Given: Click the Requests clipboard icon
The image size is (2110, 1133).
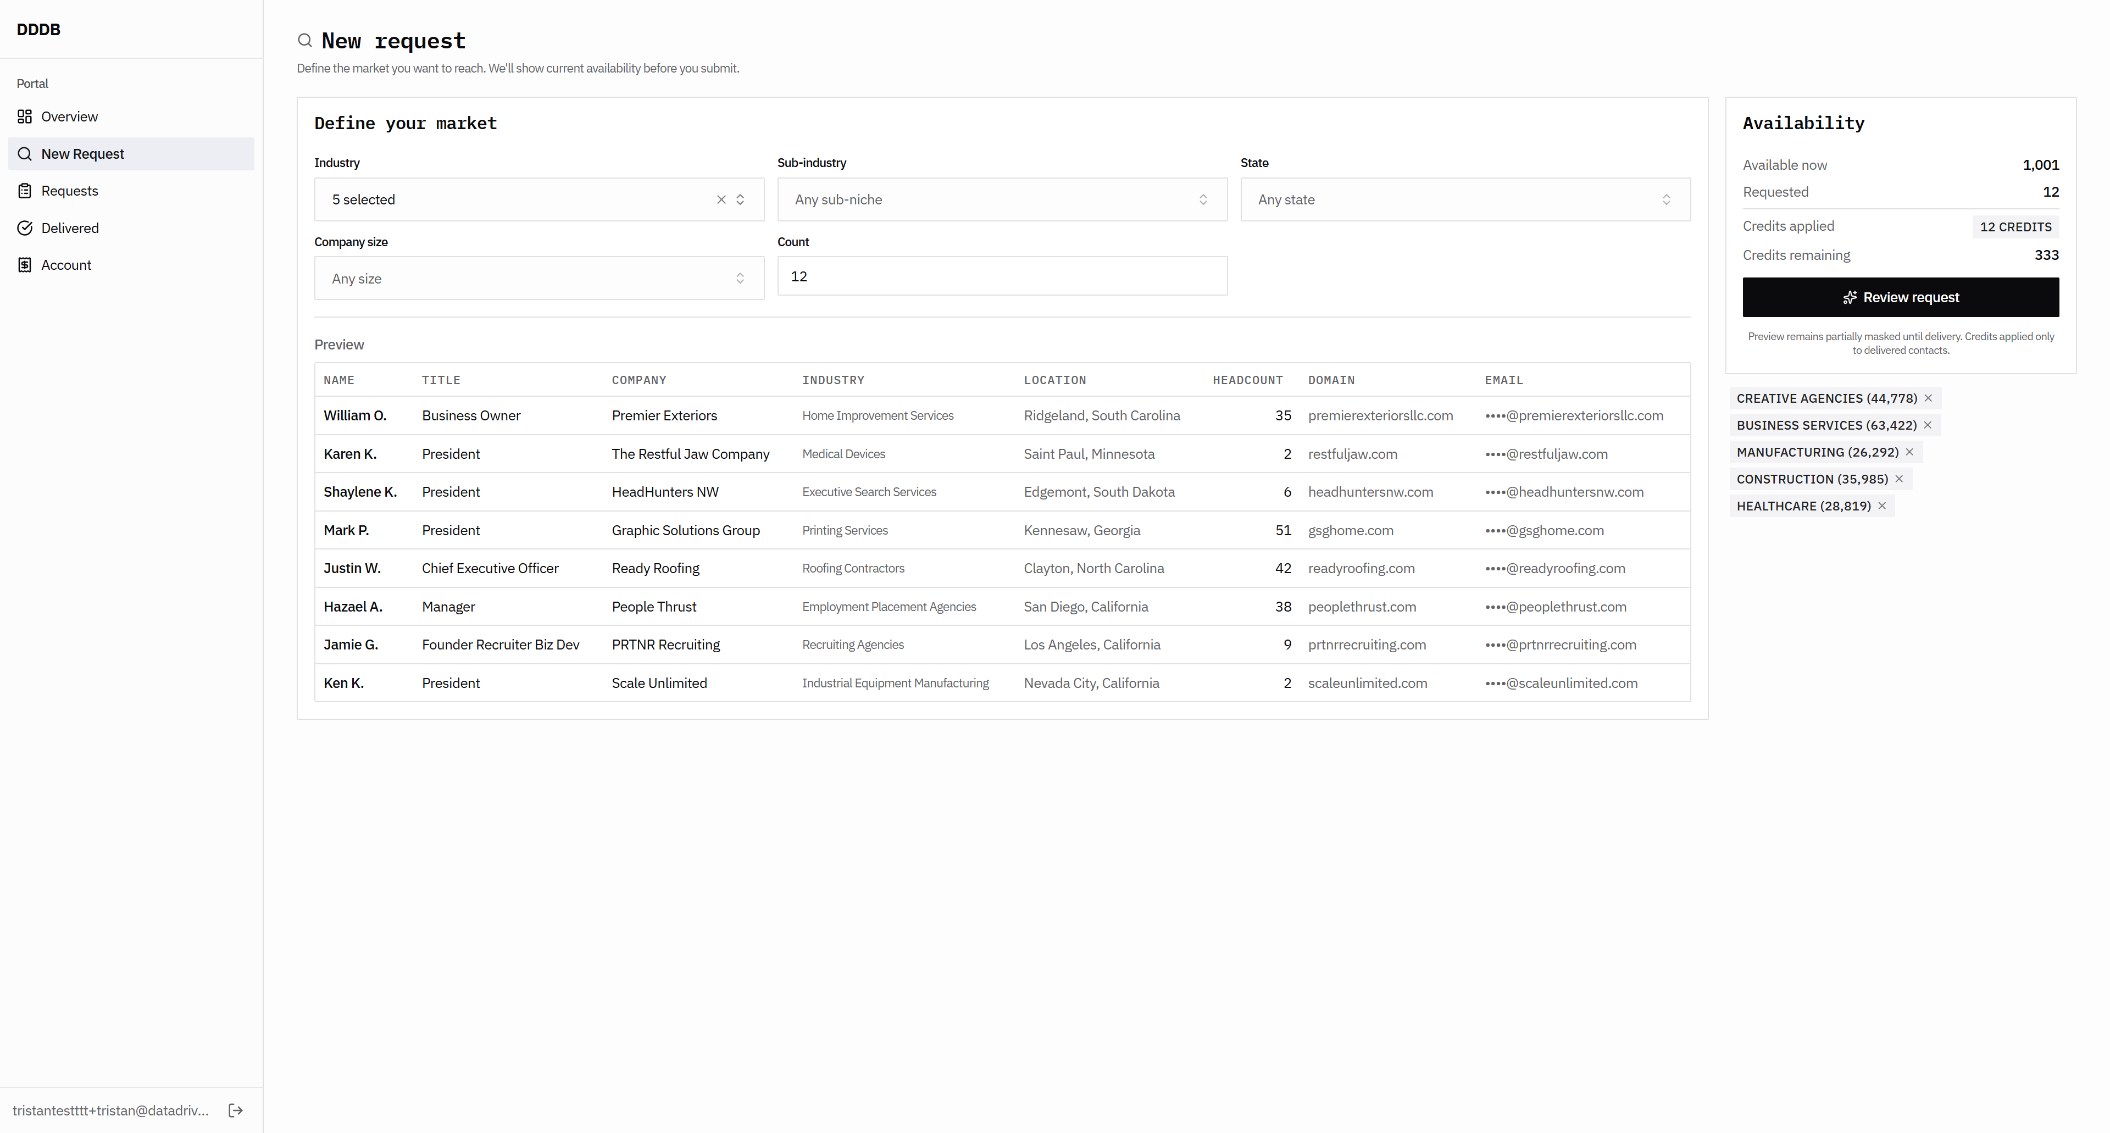Looking at the screenshot, I should (x=25, y=191).
